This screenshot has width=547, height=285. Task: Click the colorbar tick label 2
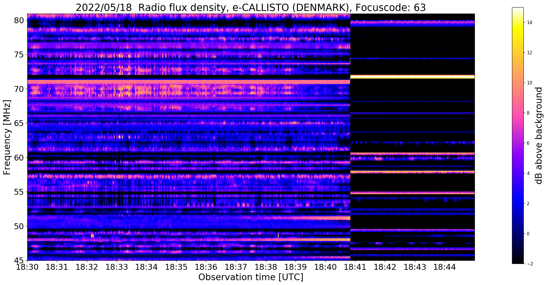point(527,204)
